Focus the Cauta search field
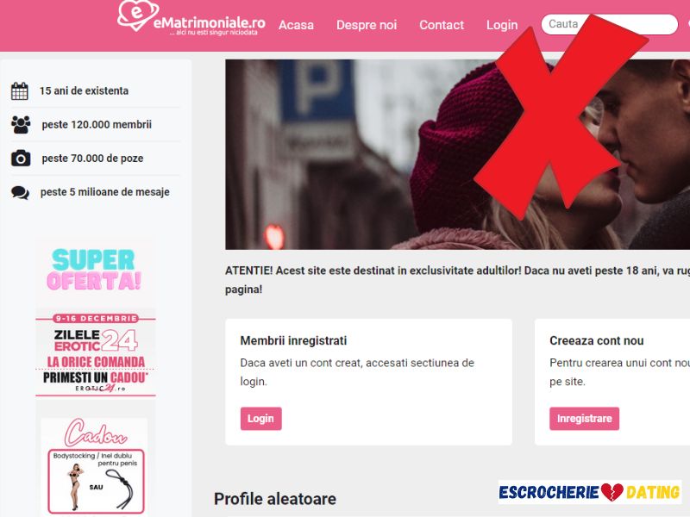690x517 pixels. [610, 24]
